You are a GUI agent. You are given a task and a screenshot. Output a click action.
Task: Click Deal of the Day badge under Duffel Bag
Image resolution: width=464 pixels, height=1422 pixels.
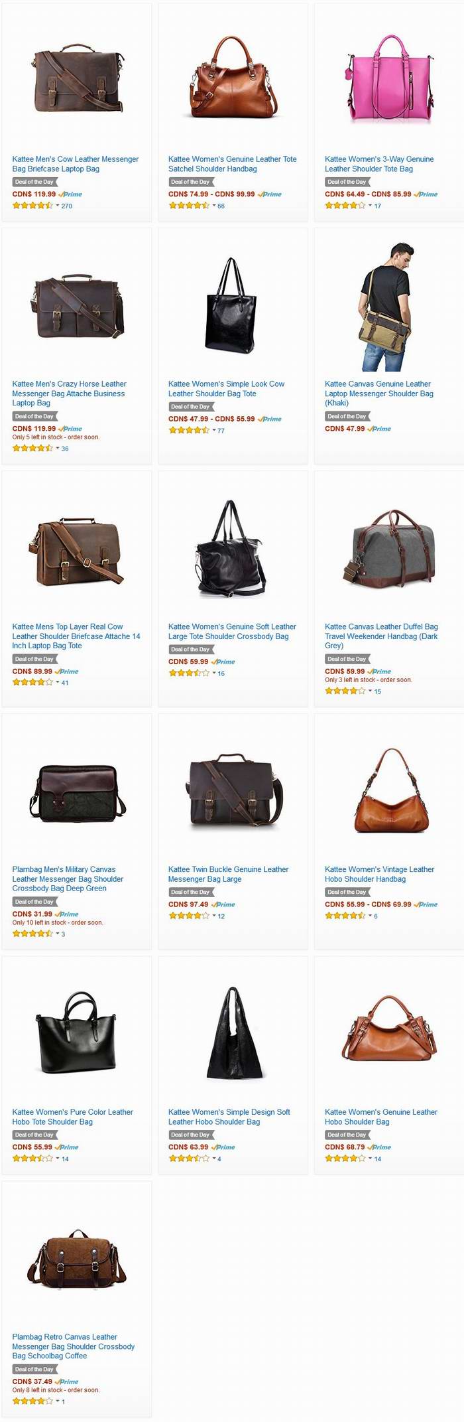tap(347, 659)
